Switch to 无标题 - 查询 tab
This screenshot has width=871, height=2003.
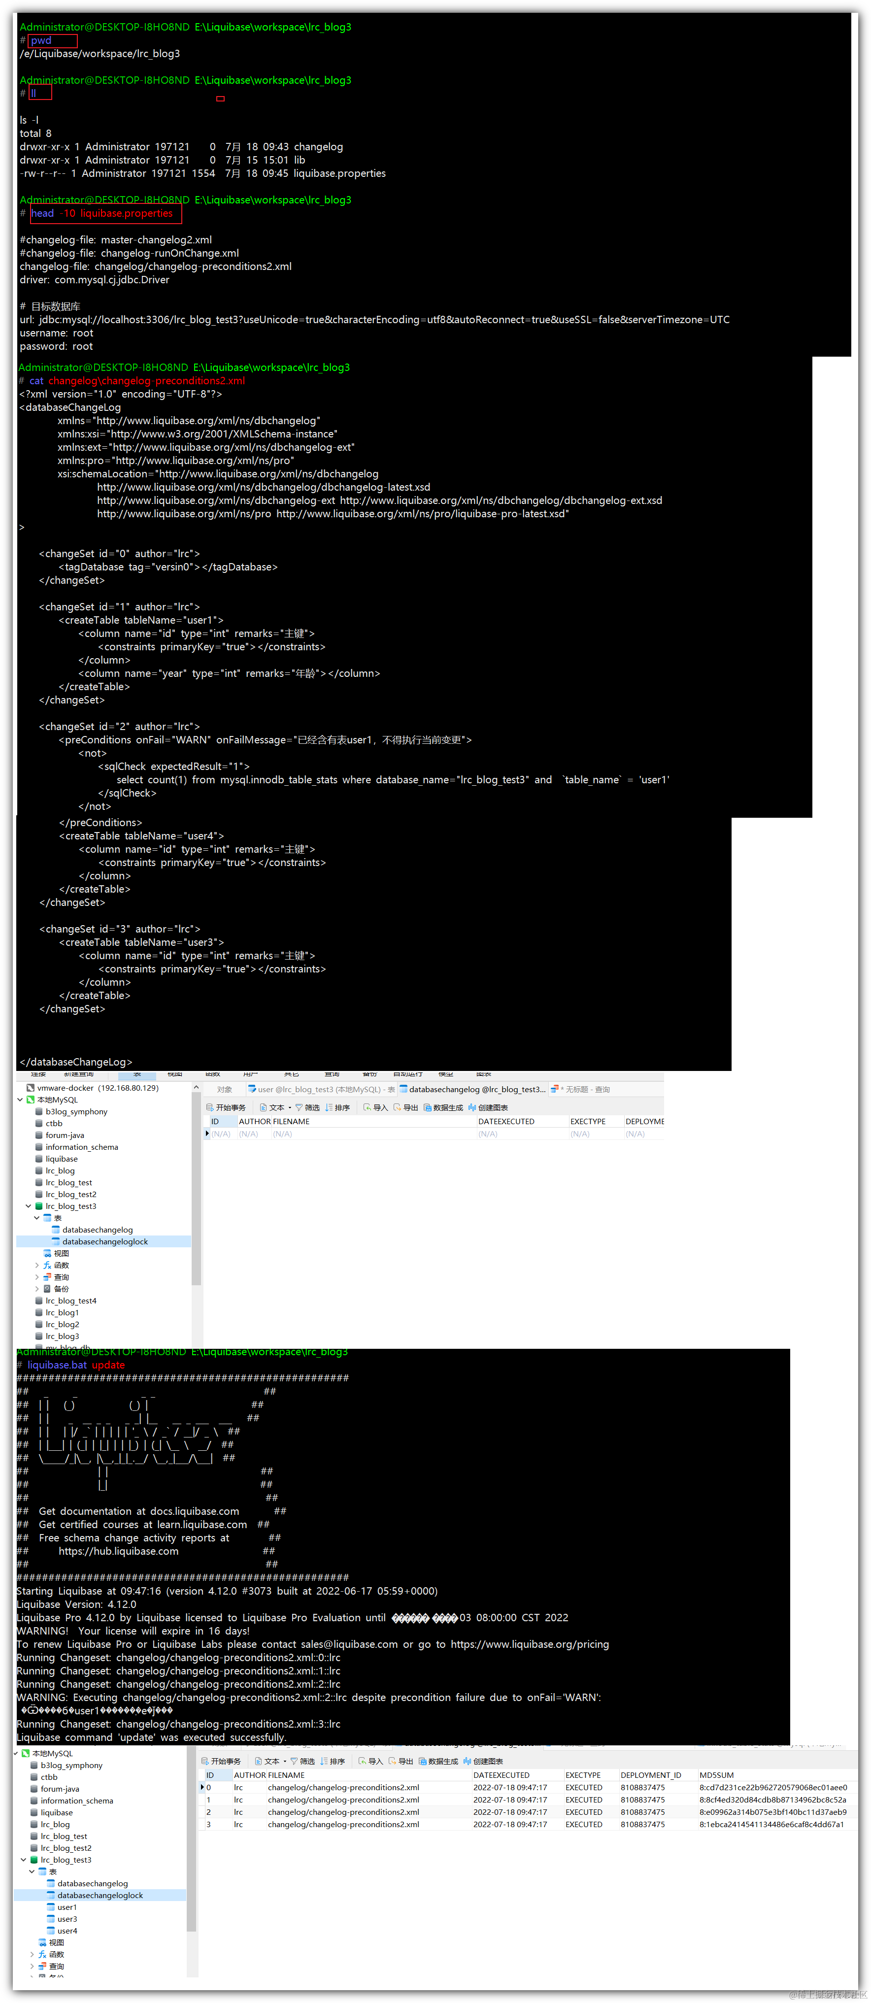[581, 1089]
